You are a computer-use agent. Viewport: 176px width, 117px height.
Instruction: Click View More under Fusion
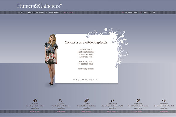coord(61,111)
